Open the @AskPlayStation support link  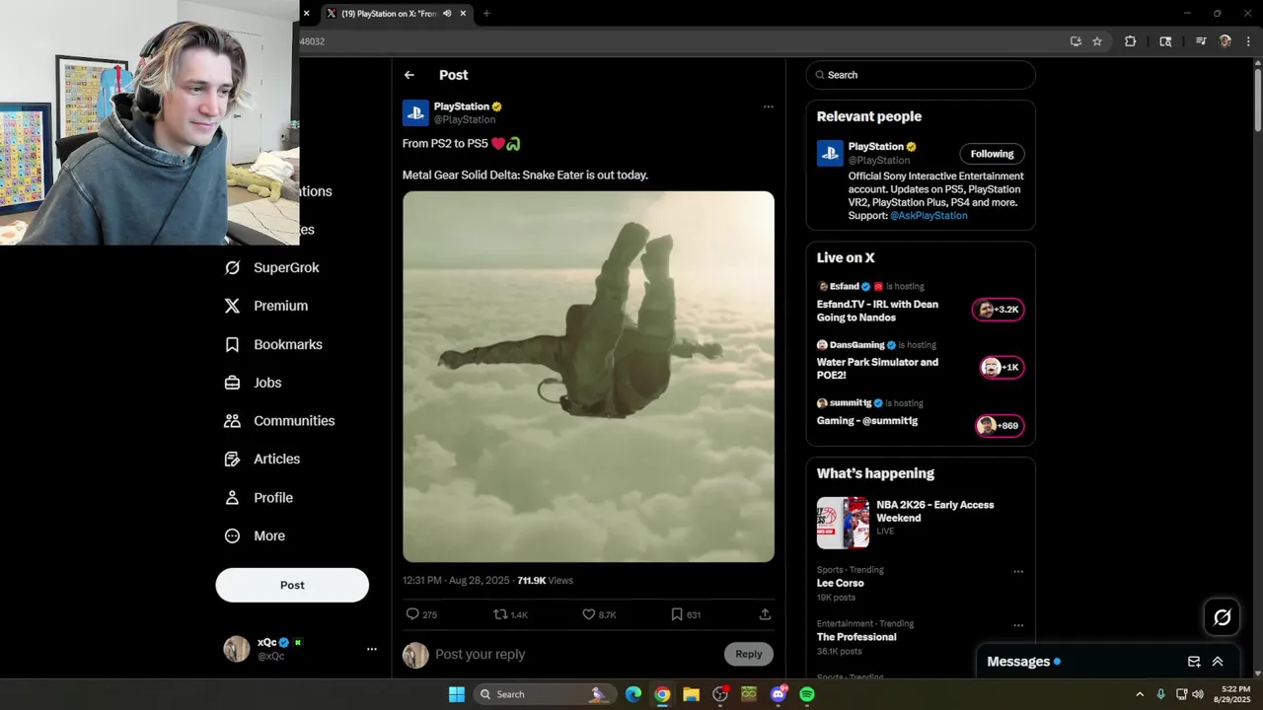(x=929, y=216)
